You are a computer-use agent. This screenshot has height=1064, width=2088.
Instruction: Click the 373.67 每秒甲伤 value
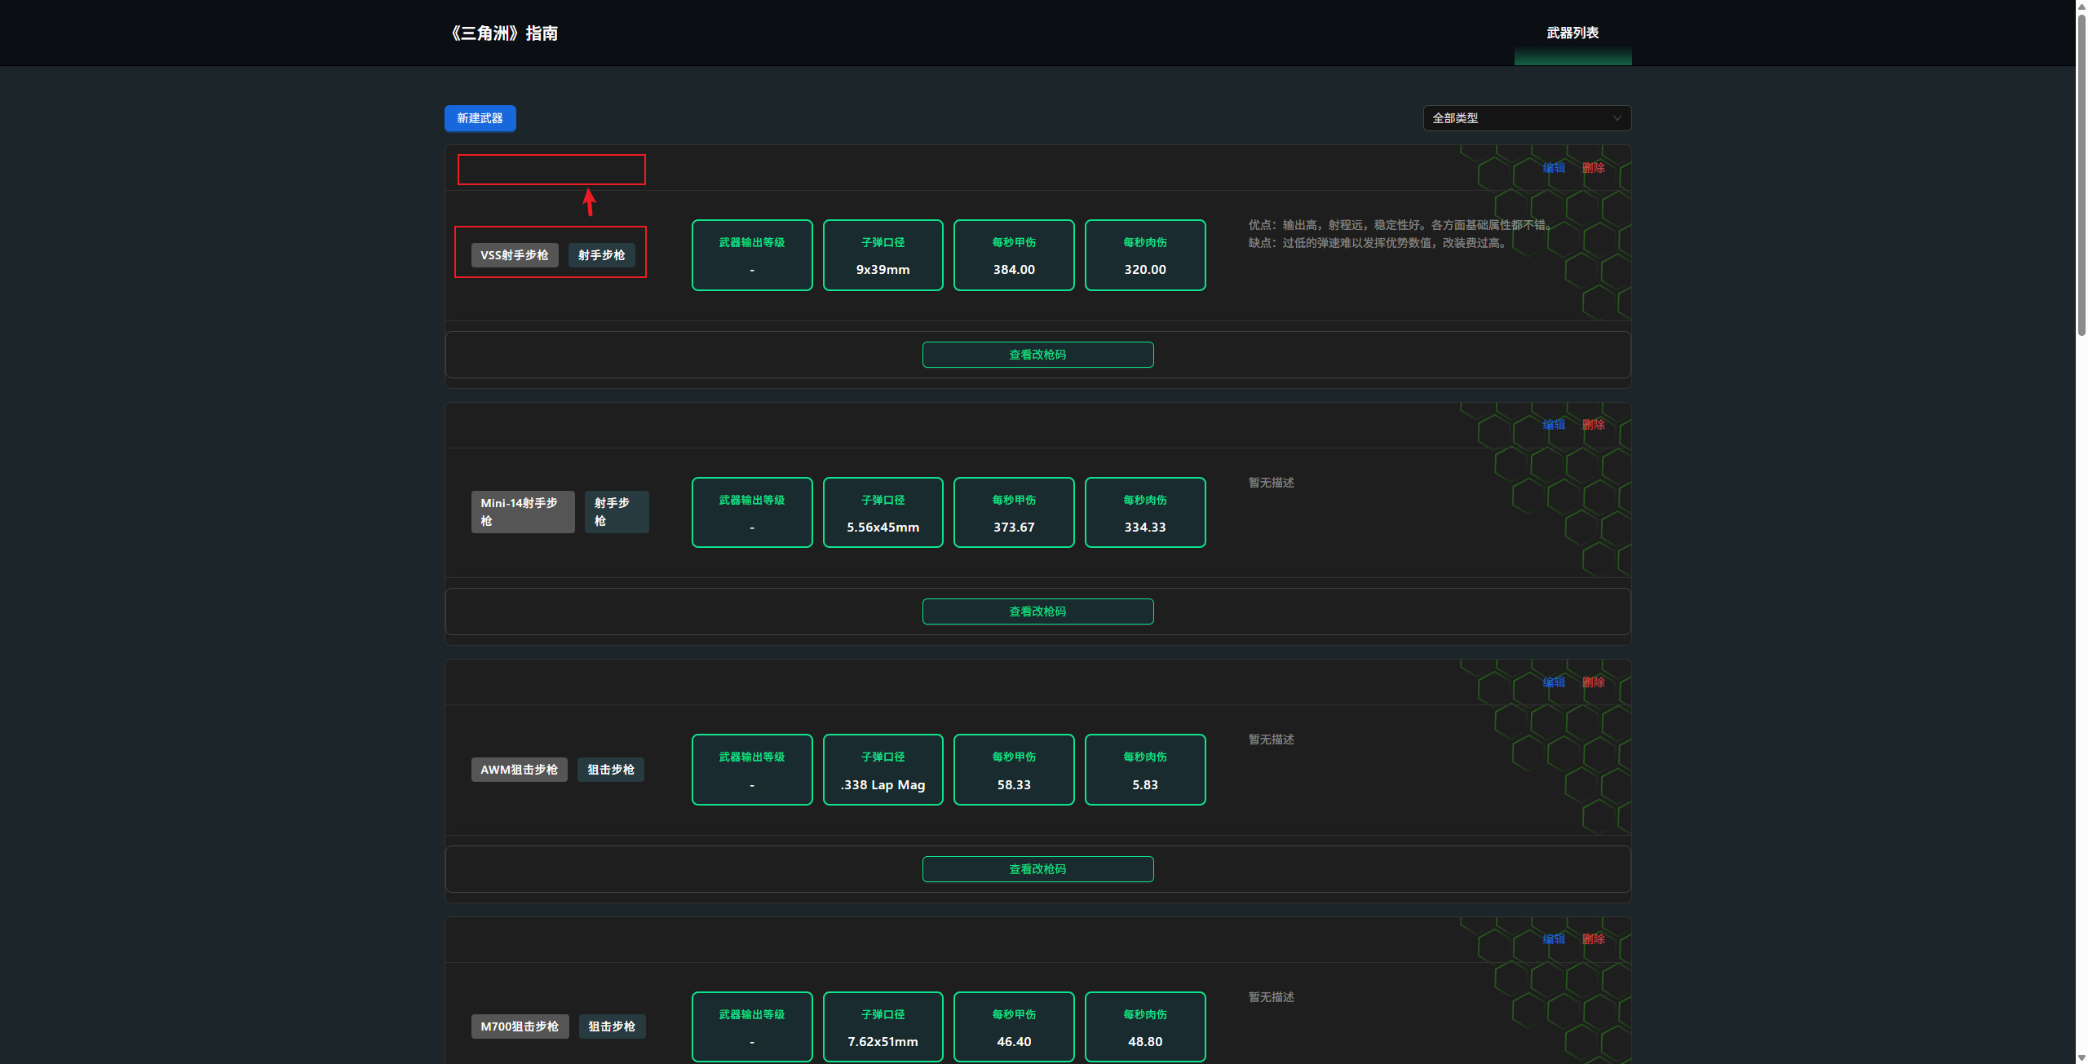pyautogui.click(x=1014, y=527)
